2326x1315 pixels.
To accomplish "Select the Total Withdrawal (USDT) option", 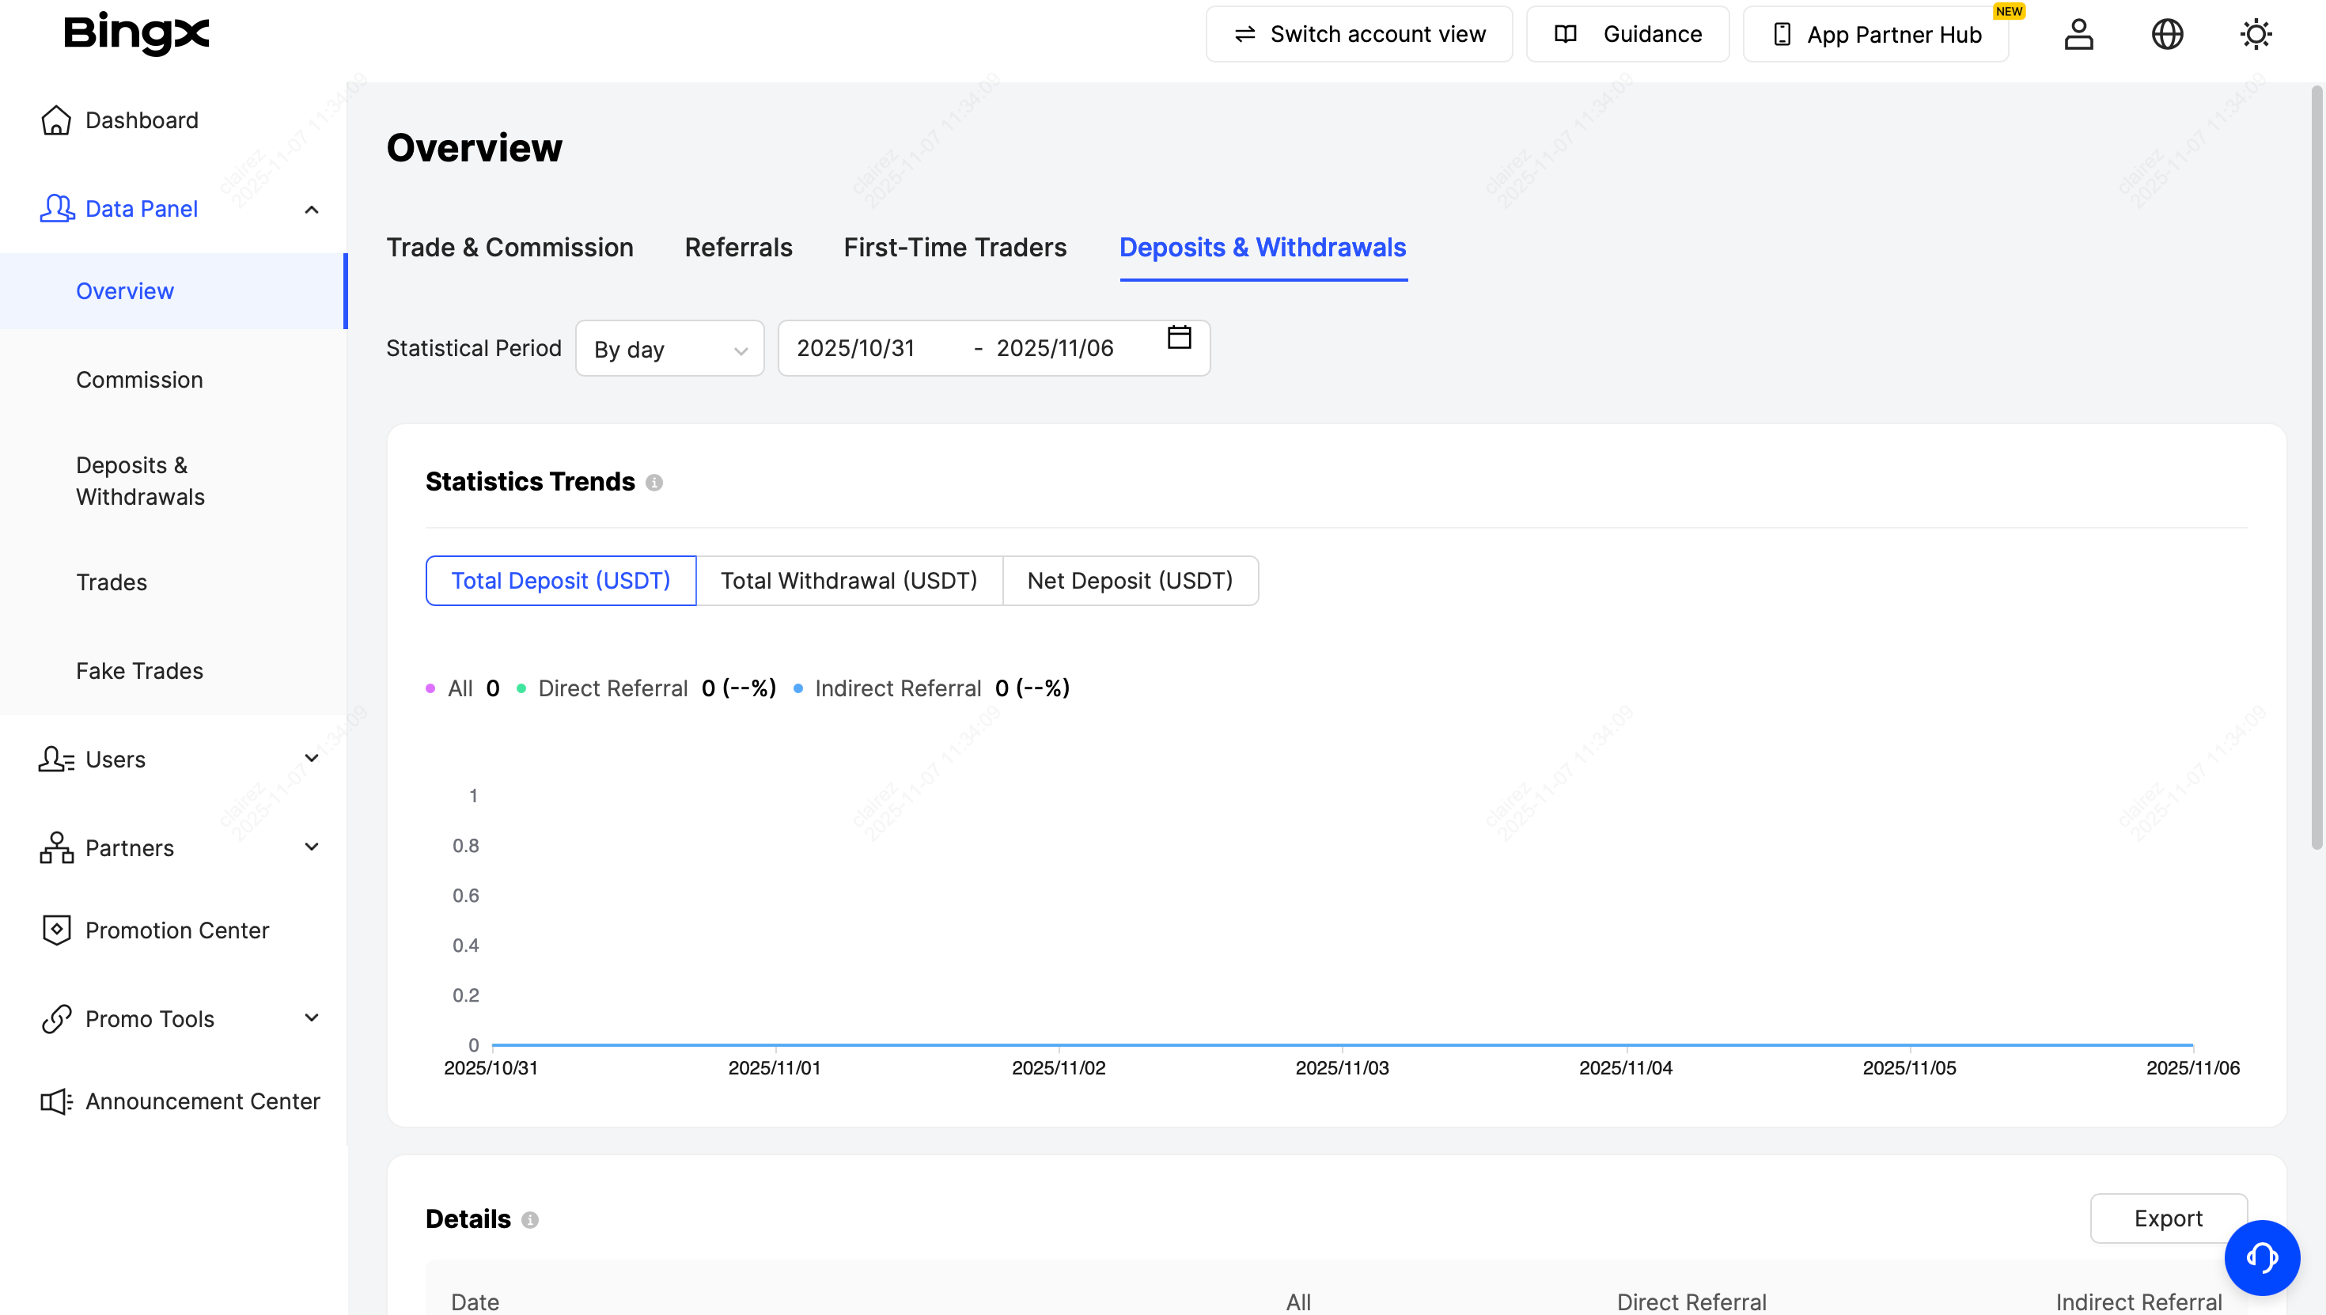I will (x=848, y=581).
